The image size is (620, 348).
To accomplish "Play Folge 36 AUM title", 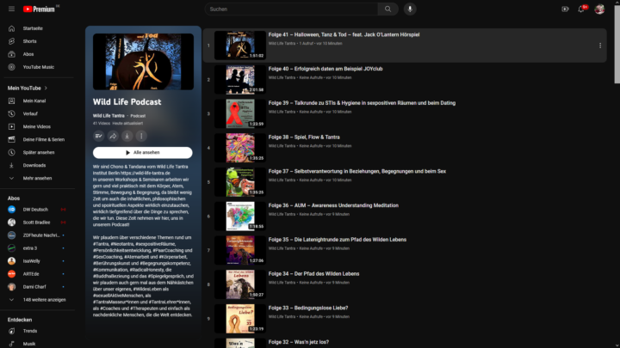I will pos(333,205).
